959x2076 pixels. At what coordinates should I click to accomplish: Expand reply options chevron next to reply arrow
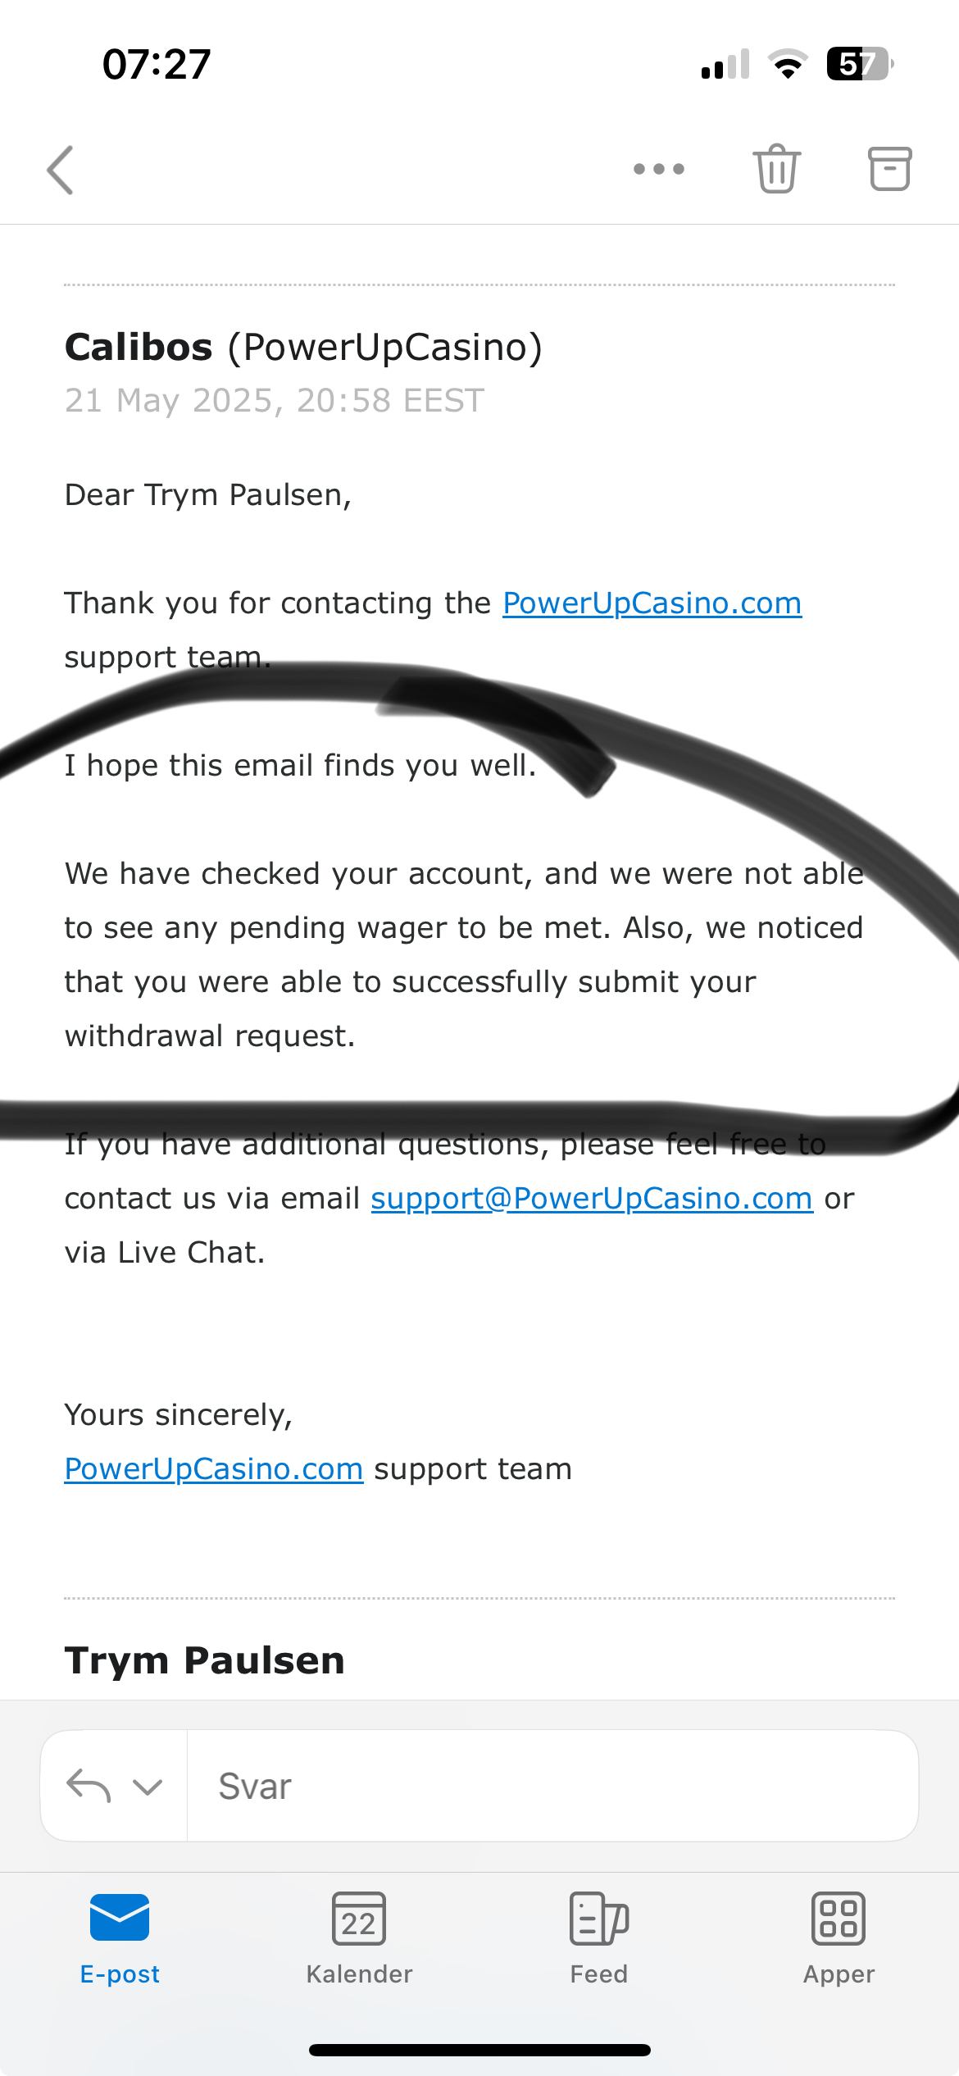tap(148, 1786)
